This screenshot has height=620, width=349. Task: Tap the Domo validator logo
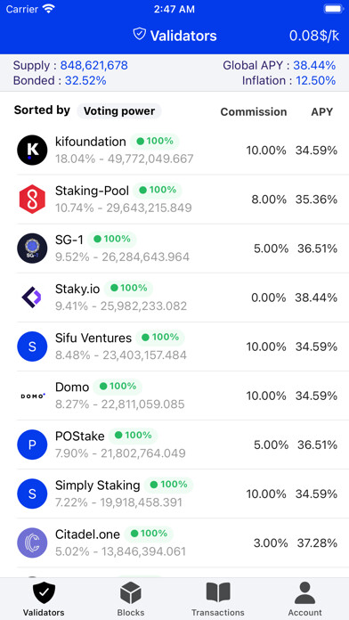[x=32, y=396]
